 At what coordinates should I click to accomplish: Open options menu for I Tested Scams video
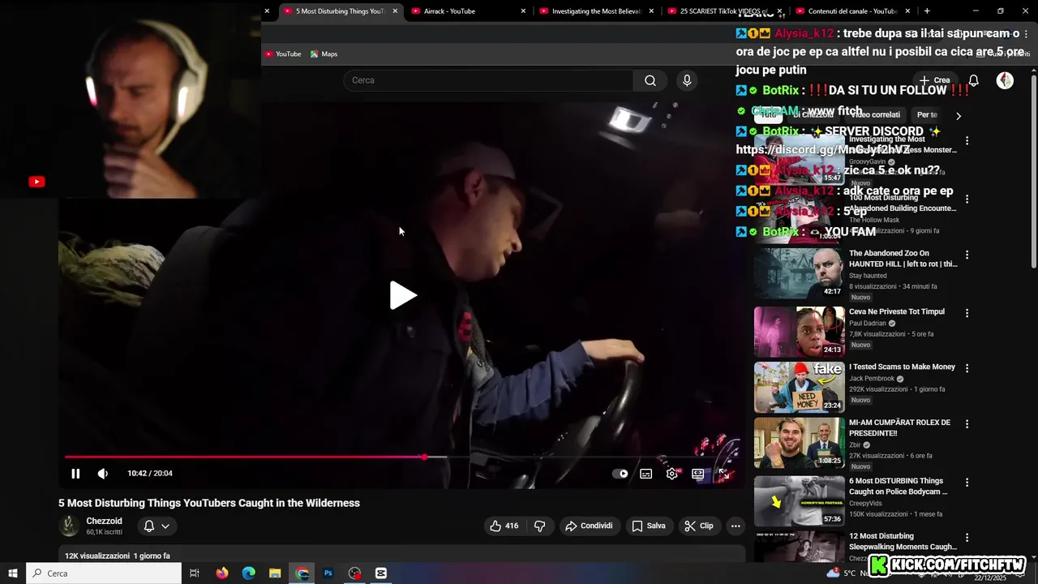pyautogui.click(x=967, y=368)
